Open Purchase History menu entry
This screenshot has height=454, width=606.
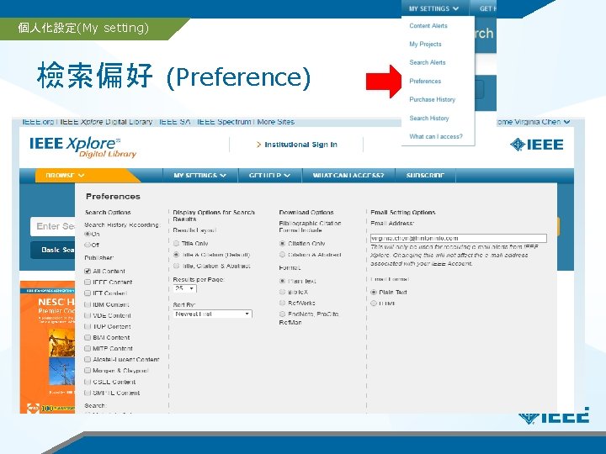pyautogui.click(x=432, y=99)
